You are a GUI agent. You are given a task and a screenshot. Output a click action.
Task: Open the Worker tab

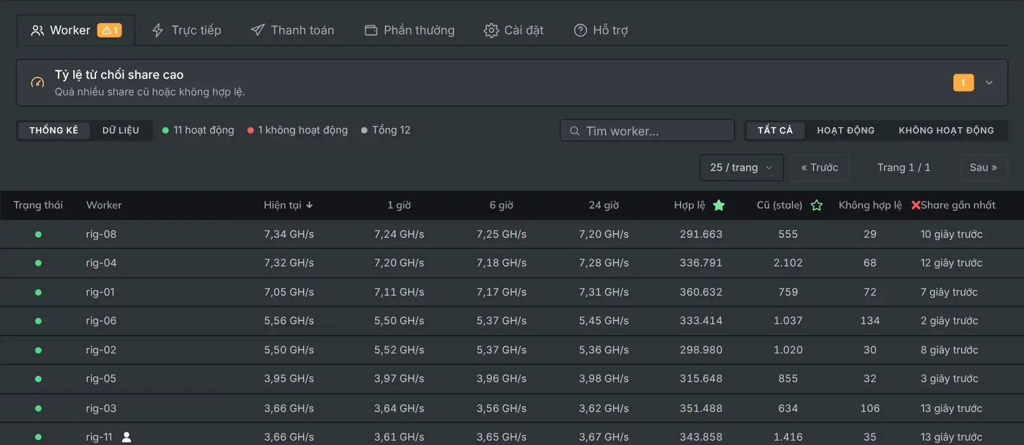click(x=76, y=31)
